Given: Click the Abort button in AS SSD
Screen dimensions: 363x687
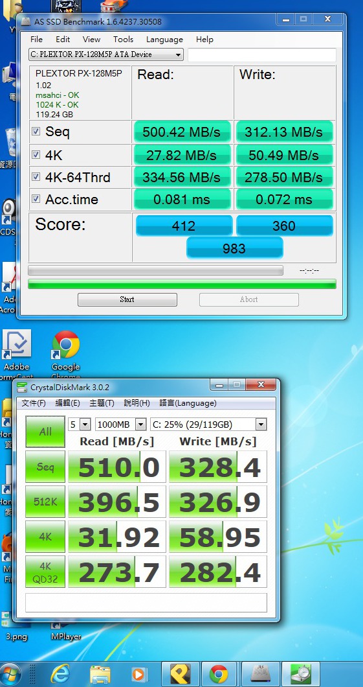Looking at the screenshot, I should [249, 299].
